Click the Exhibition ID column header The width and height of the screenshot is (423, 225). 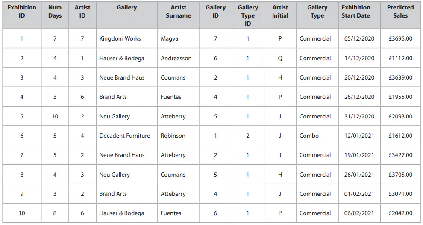point(22,15)
